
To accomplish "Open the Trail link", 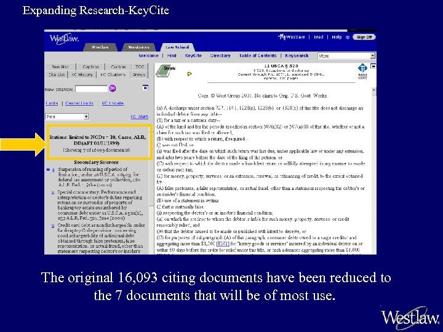I will tap(319, 37).
